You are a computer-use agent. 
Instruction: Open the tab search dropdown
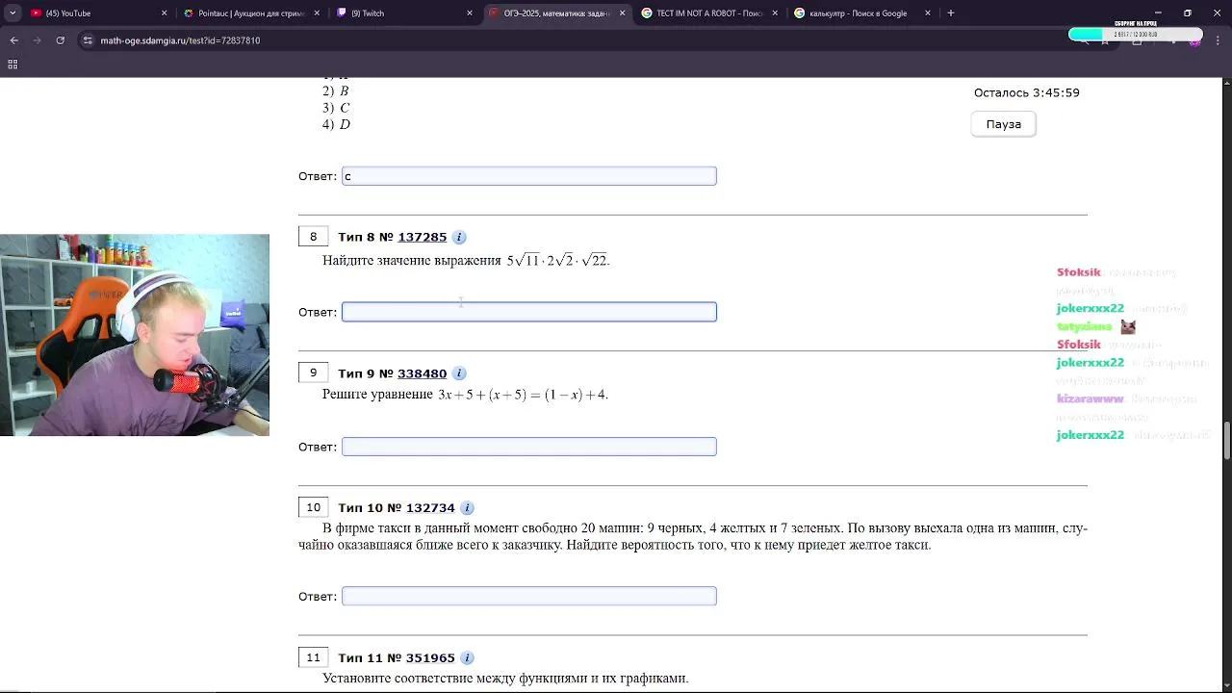click(13, 13)
